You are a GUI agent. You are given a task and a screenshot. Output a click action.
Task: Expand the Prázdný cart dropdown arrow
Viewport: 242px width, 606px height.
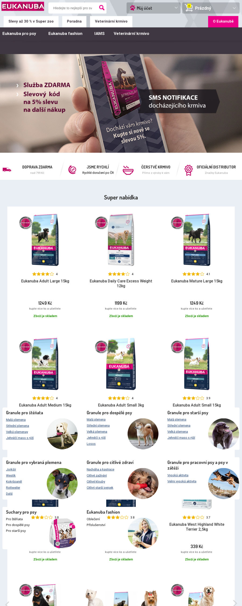[x=234, y=8]
